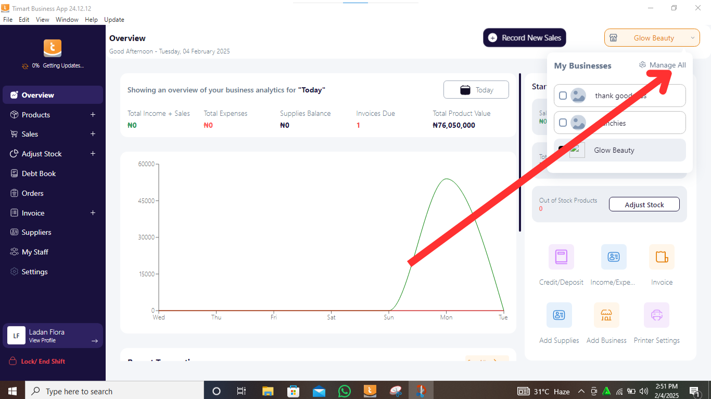The image size is (711, 399).
Task: Open the Glow Beauty business dropdown
Action: click(652, 38)
